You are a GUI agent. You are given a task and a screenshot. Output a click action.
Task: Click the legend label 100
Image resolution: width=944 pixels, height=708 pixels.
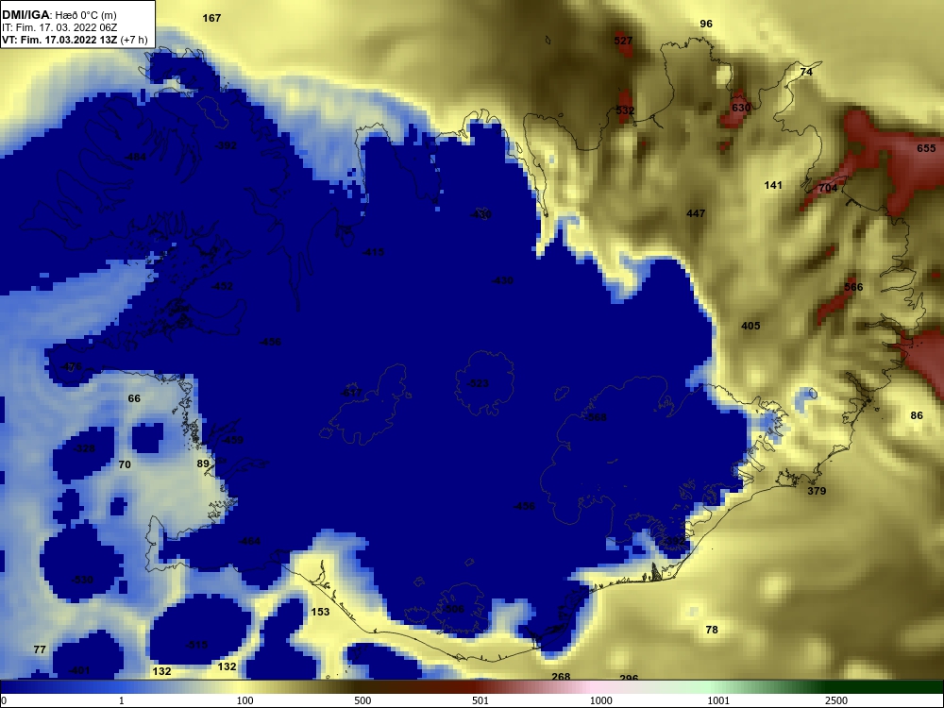coord(244,700)
